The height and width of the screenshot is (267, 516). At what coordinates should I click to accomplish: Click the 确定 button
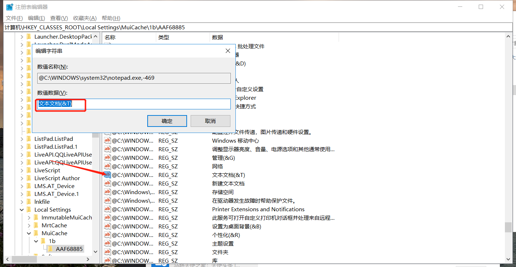click(x=167, y=120)
